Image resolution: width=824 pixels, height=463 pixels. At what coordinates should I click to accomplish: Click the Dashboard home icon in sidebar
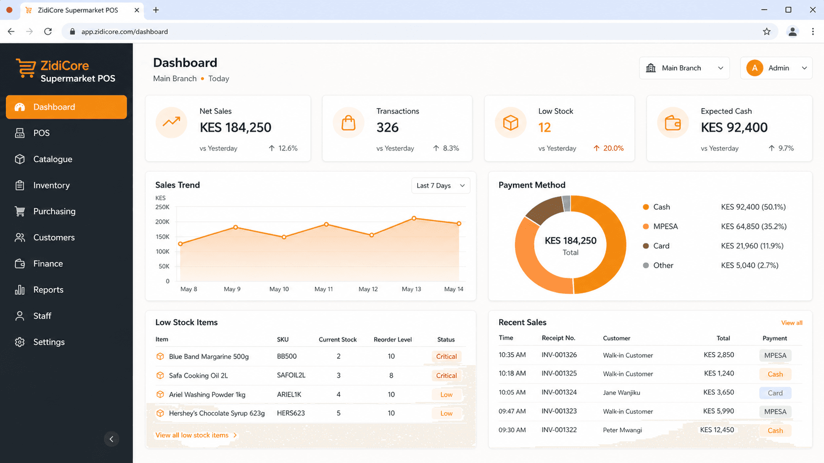[20, 107]
